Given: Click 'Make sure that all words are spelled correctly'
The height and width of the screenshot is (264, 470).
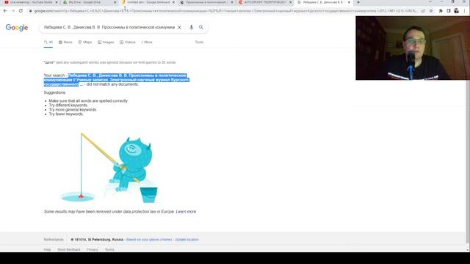Looking at the screenshot, I should [88, 101].
